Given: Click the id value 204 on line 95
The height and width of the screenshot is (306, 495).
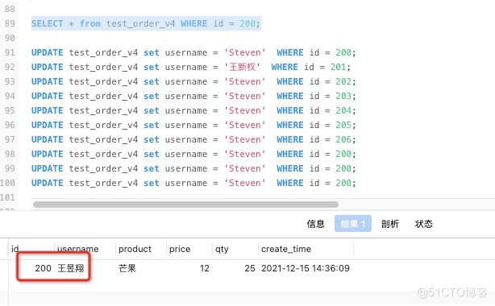Looking at the screenshot, I should (x=343, y=110).
